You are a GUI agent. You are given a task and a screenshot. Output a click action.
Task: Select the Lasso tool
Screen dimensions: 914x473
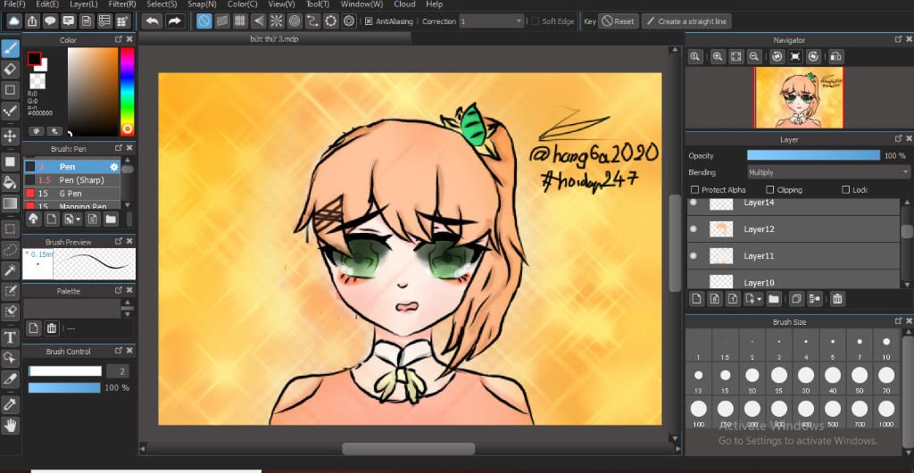pos(10,249)
